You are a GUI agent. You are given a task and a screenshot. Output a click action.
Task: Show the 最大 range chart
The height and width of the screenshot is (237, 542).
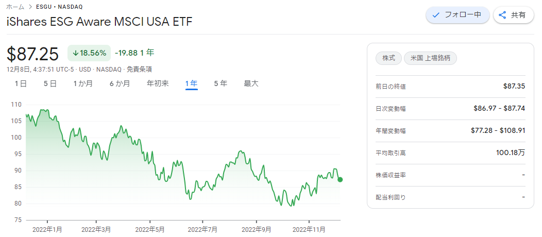(251, 83)
